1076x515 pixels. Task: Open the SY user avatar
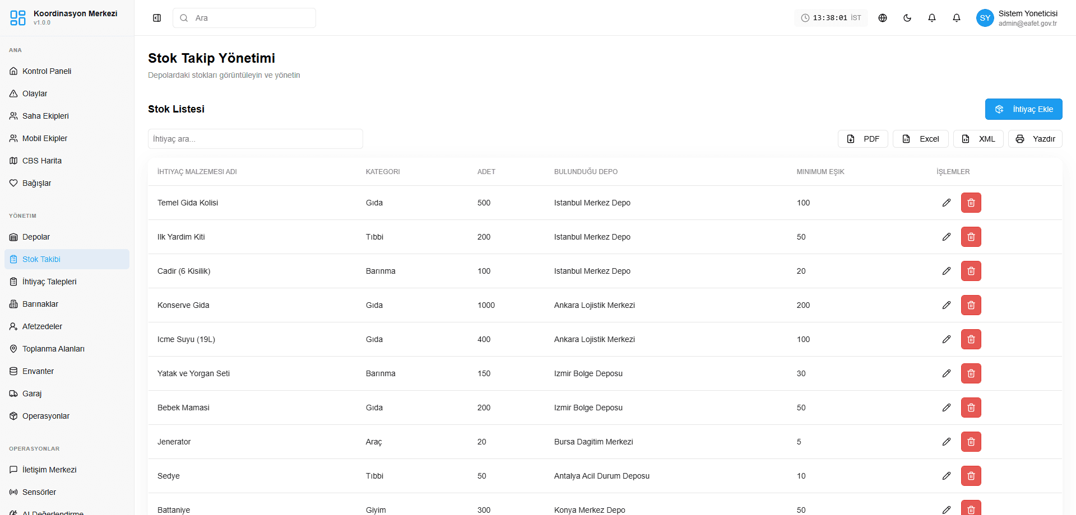(985, 18)
